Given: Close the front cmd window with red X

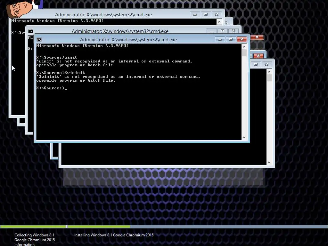Looking at the screenshot, I should tap(242, 39).
